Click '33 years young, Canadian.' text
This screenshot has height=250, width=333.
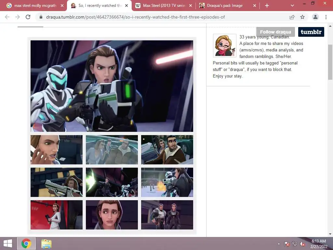[265, 37]
